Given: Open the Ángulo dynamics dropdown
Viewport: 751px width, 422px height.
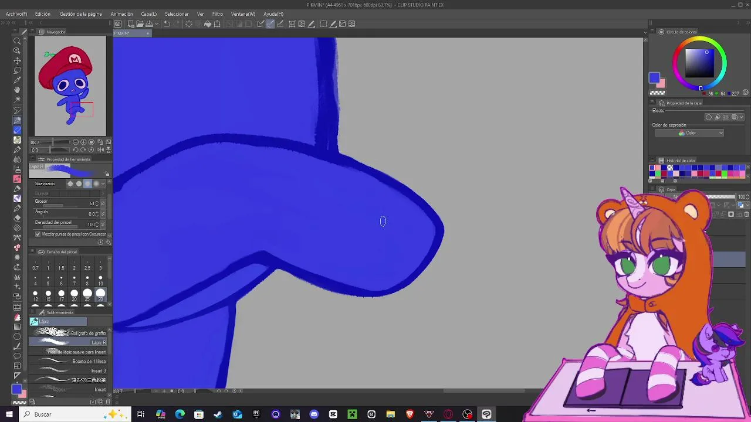Looking at the screenshot, I should pyautogui.click(x=103, y=214).
